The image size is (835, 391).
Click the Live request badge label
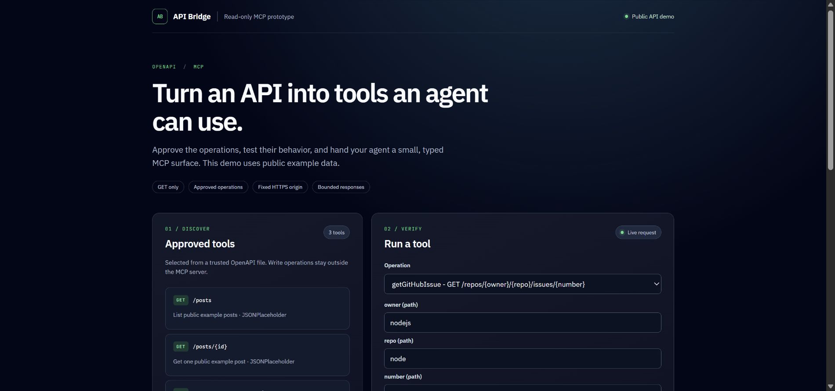click(642, 233)
